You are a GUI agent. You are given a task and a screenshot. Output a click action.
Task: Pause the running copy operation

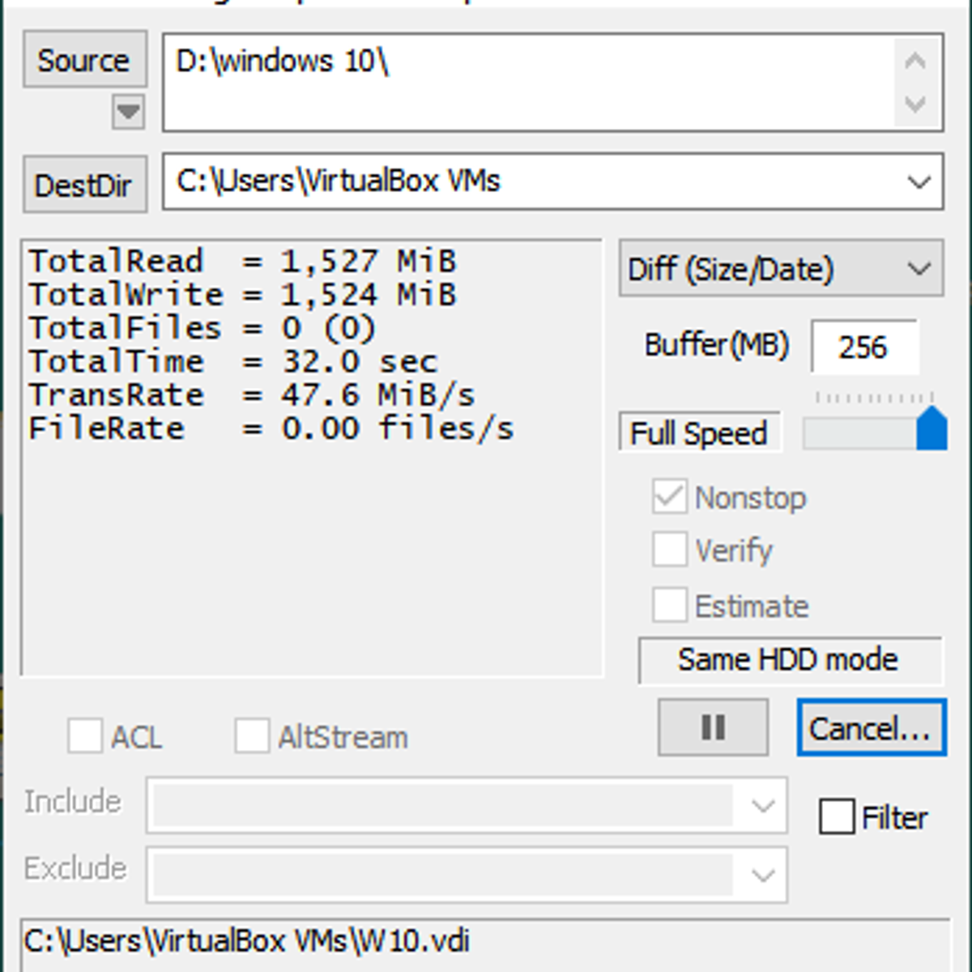pyautogui.click(x=712, y=727)
